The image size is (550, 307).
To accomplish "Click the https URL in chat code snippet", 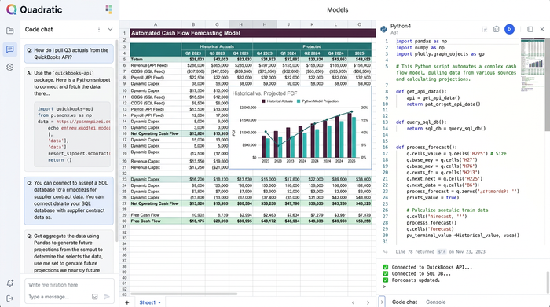I will (83, 122).
